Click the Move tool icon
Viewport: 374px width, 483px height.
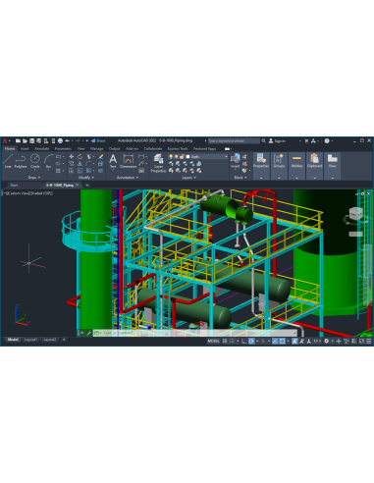(x=72, y=157)
